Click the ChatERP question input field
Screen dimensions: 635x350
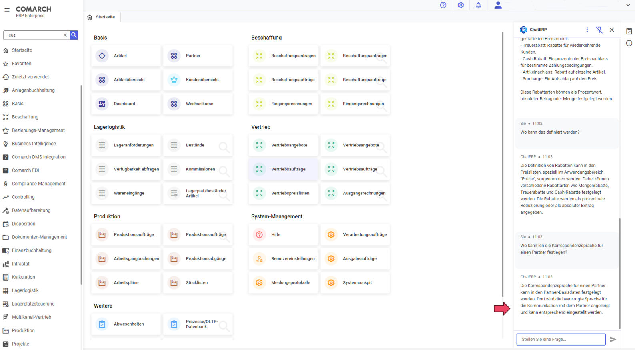[x=561, y=339]
